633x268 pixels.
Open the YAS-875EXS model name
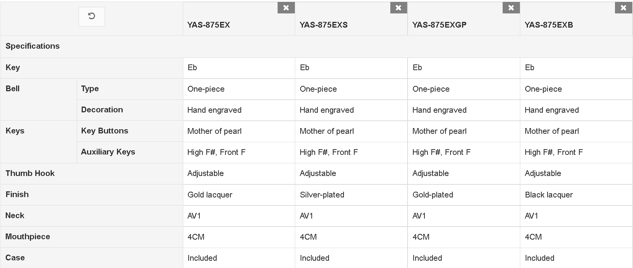(x=324, y=25)
